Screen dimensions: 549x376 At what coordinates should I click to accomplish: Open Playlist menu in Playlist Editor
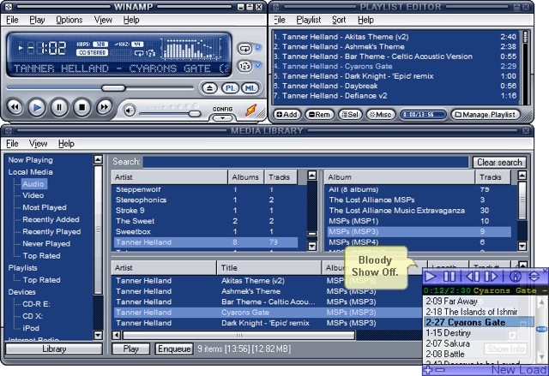pyautogui.click(x=309, y=21)
